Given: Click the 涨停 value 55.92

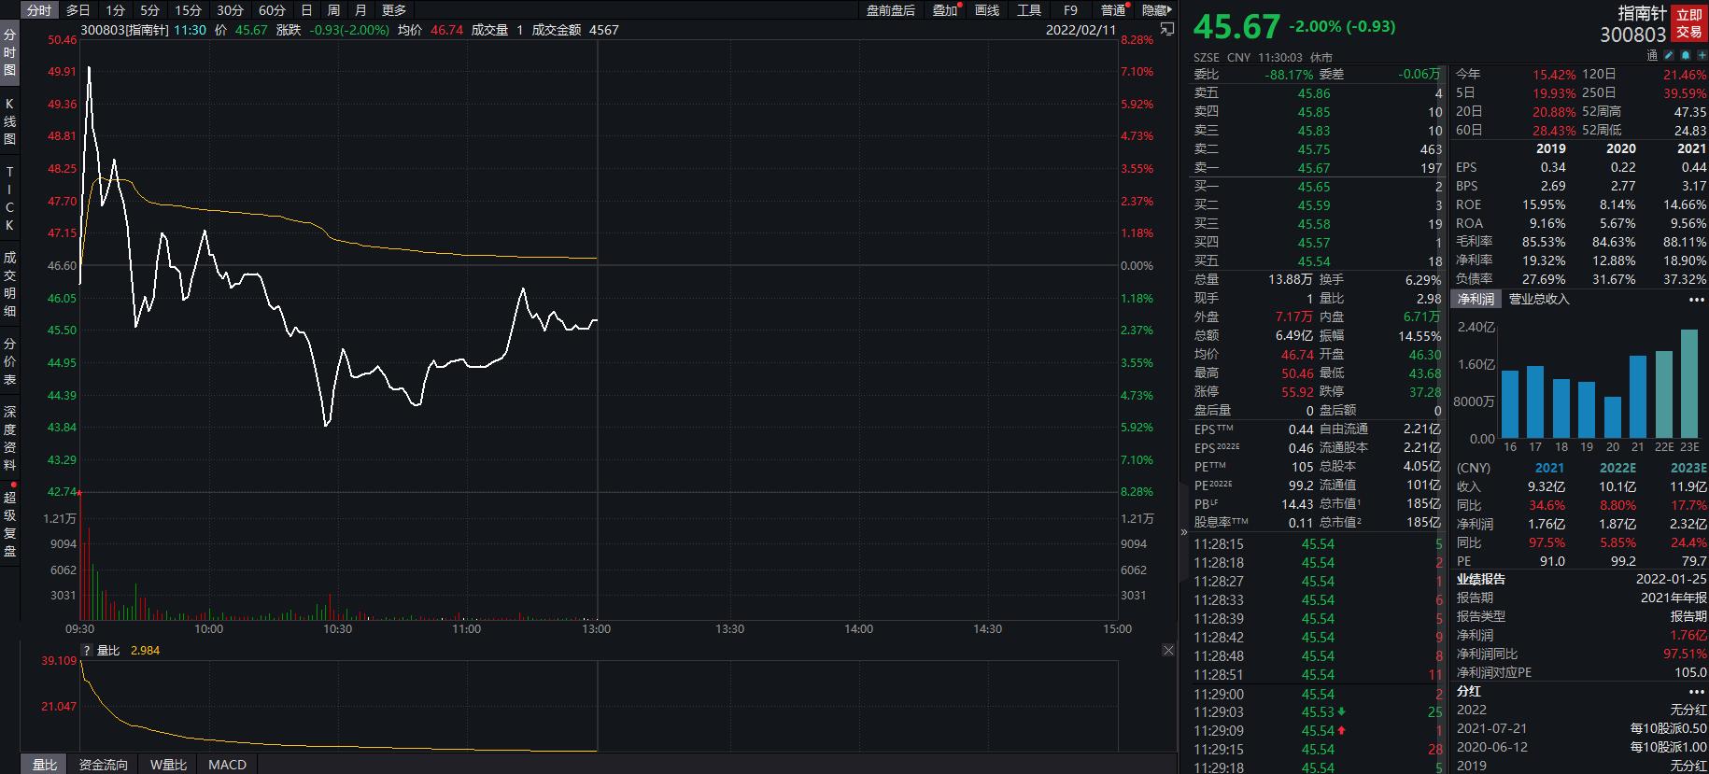Looking at the screenshot, I should pos(1297,392).
